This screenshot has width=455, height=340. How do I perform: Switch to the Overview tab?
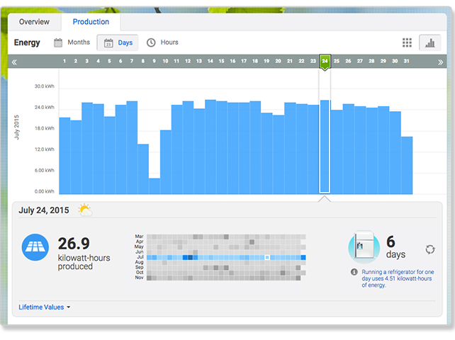(x=34, y=22)
